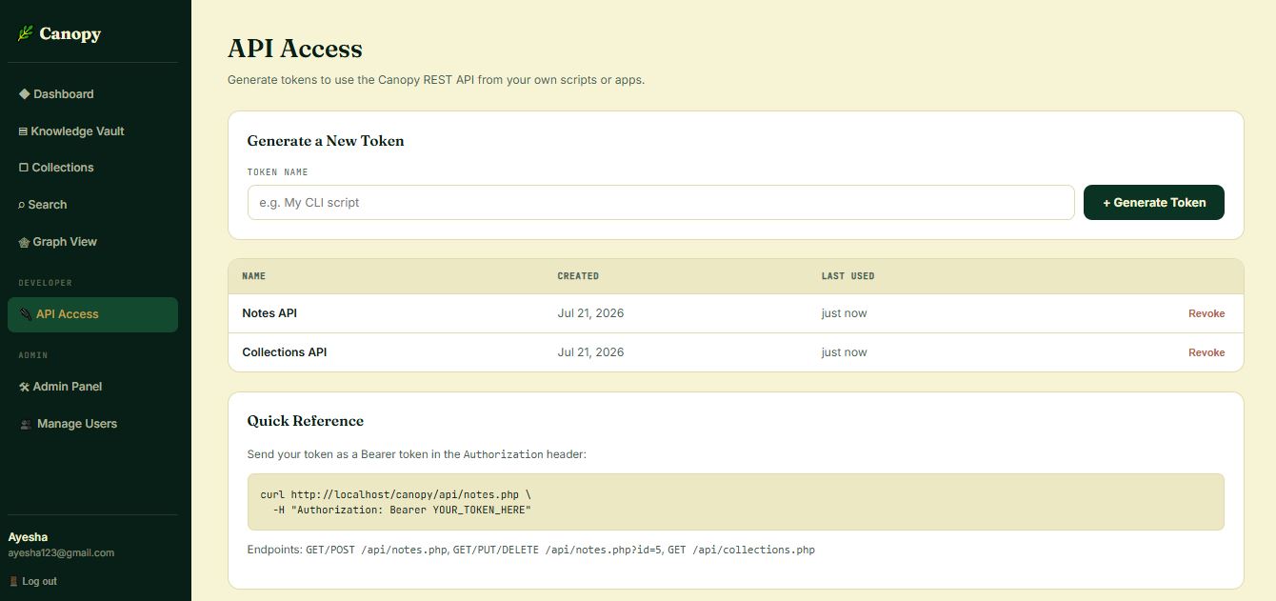This screenshot has height=601, width=1276.
Task: Click the "TOKEN NAME" field label
Action: 278,172
